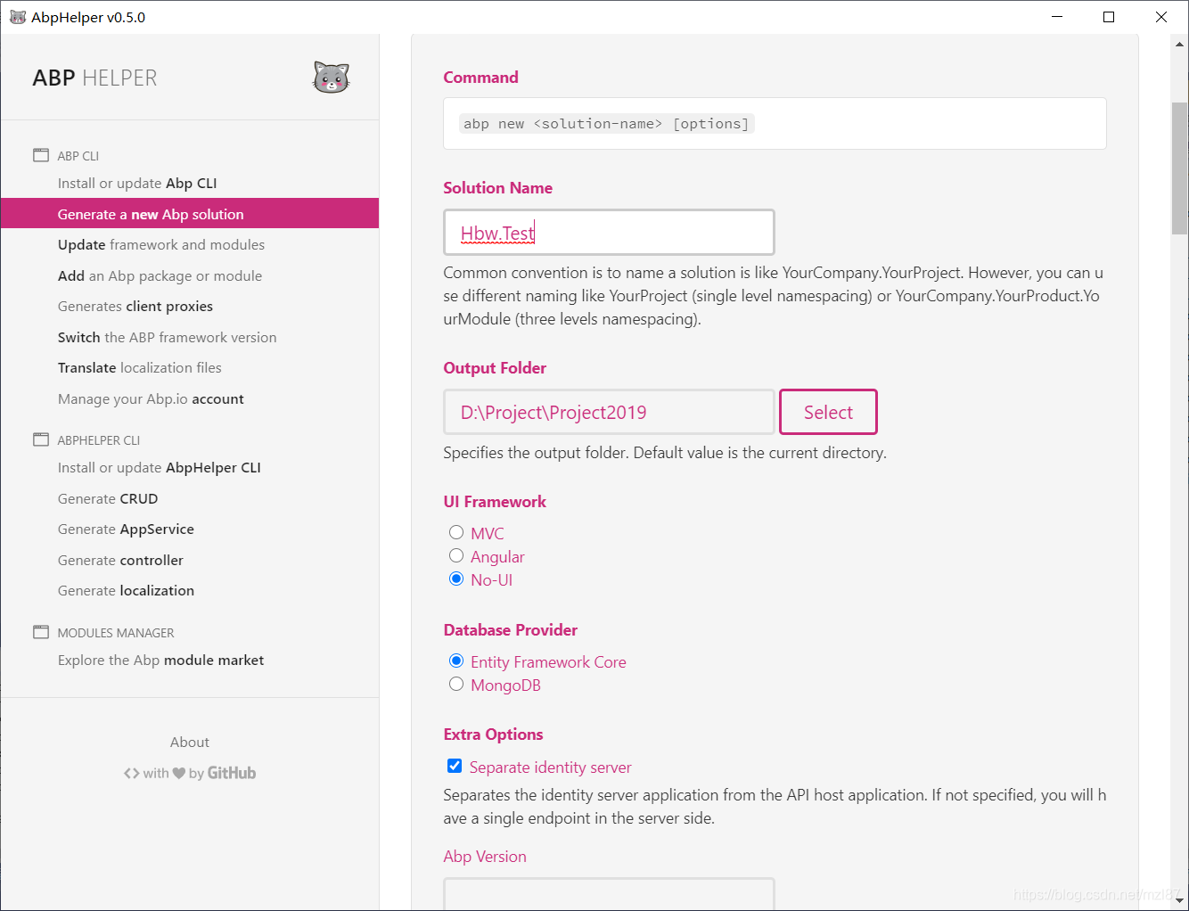This screenshot has width=1189, height=911.
Task: Choose Entity Framework Core database provider
Action: click(456, 661)
